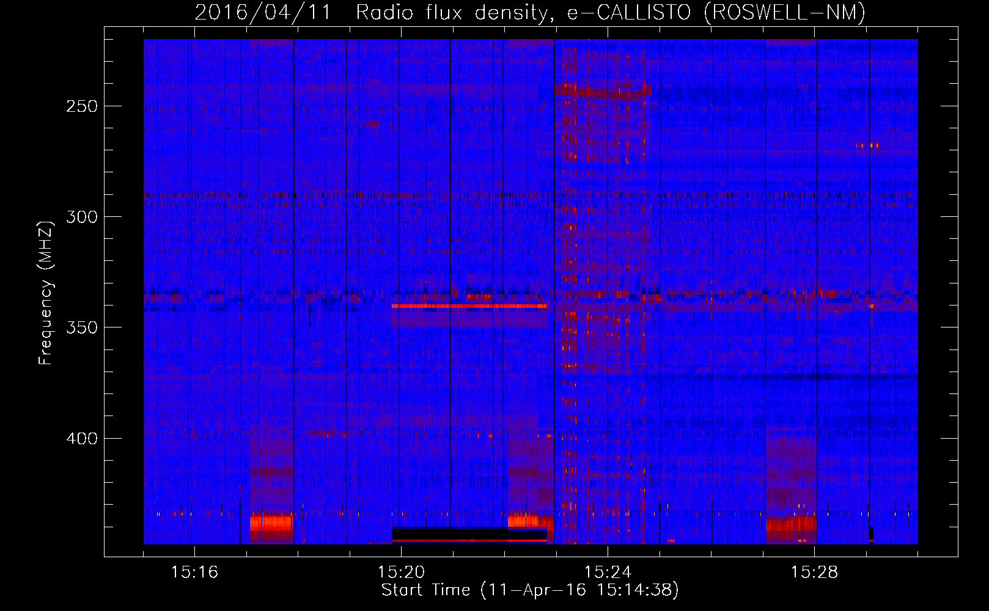Select the 250 frequency tick label
Screen dimensions: 989x611
point(82,106)
